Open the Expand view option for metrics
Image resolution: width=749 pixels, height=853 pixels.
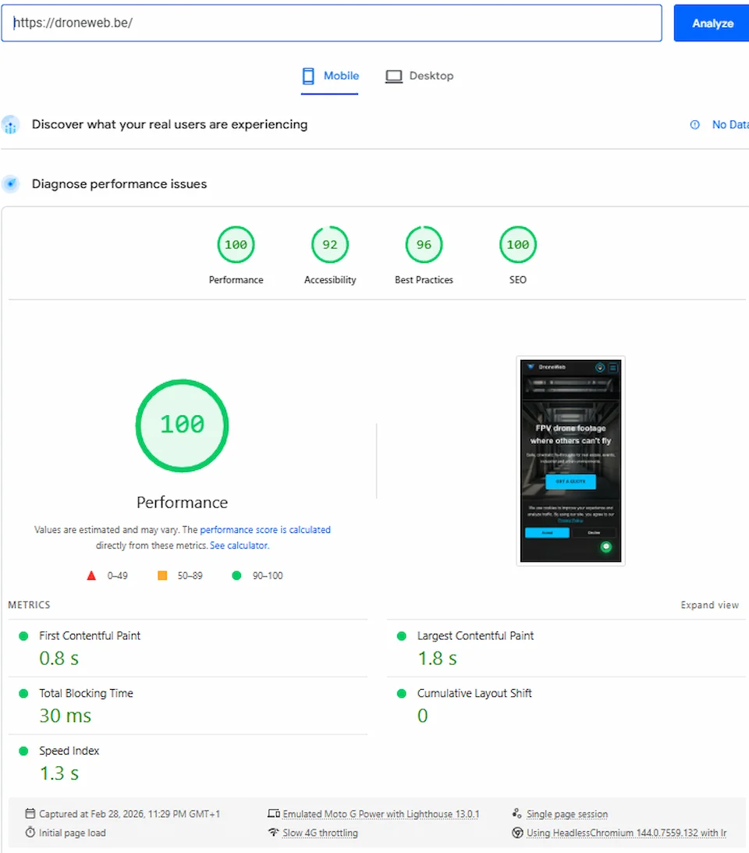[x=709, y=605]
